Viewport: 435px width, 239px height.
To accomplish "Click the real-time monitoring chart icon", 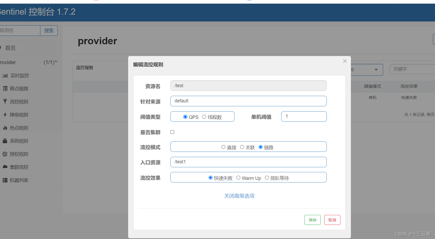I will (x=5, y=75).
